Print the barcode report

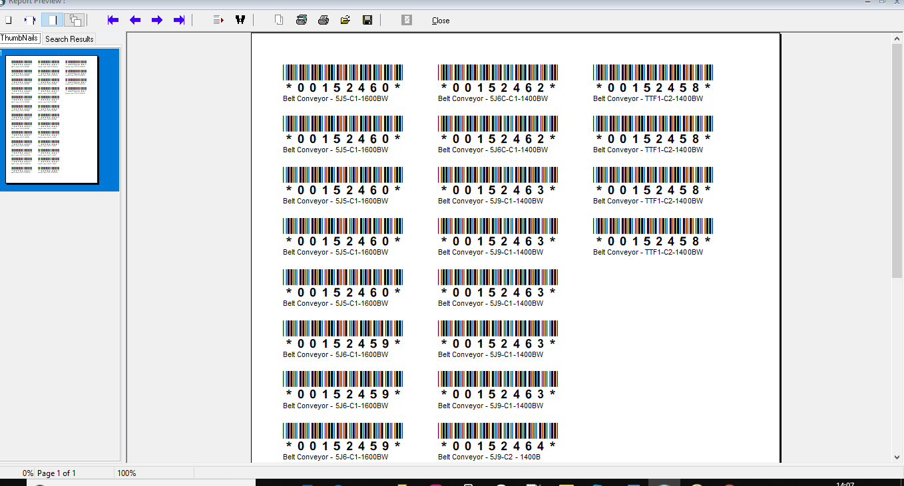tap(324, 20)
